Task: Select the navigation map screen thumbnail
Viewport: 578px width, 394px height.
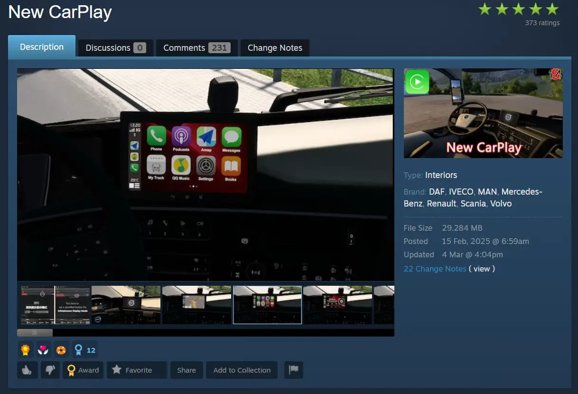Action: [196, 305]
